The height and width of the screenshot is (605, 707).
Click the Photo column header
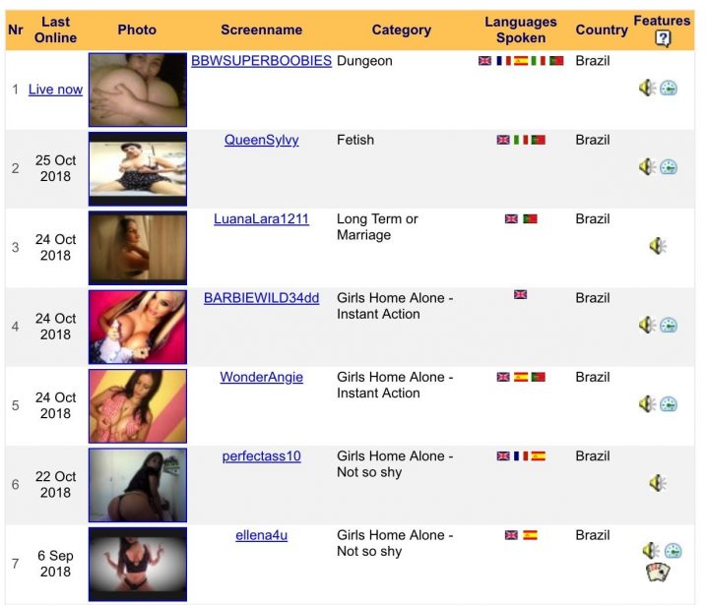coord(137,30)
